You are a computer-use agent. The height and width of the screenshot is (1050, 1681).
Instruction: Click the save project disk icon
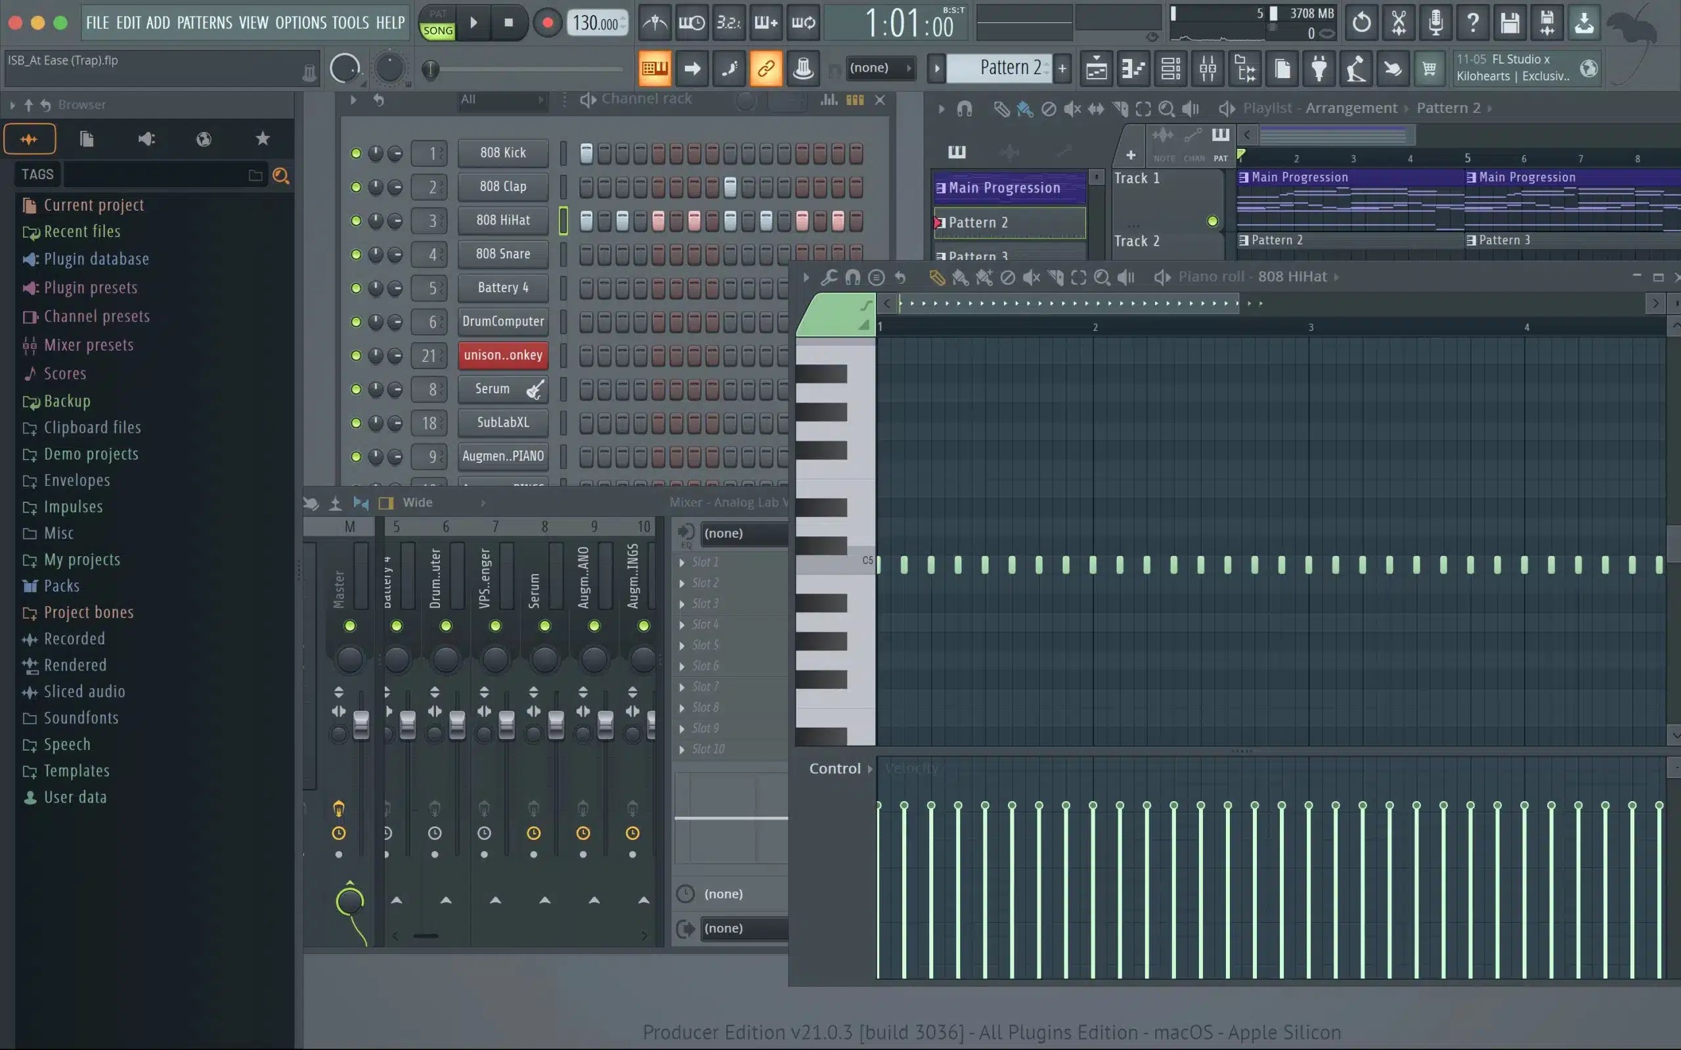point(1511,22)
